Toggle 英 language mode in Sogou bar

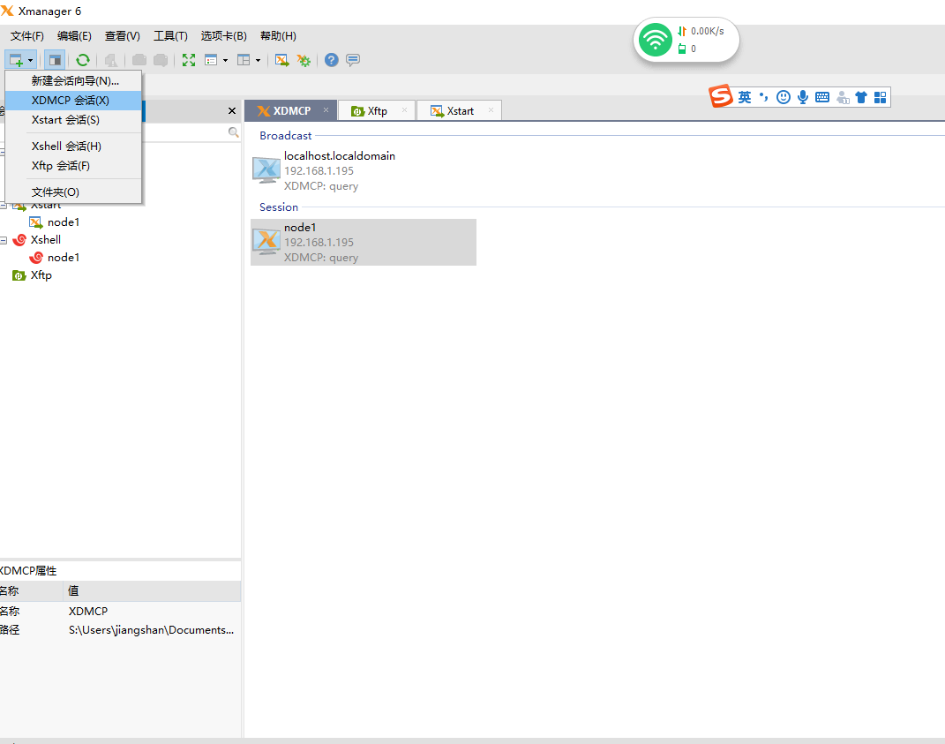click(x=745, y=97)
